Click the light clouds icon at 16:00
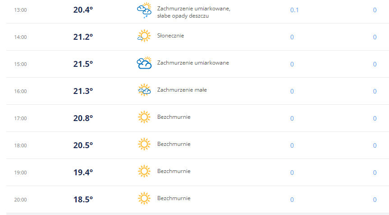The width and height of the screenshot is (389, 215). point(144,90)
